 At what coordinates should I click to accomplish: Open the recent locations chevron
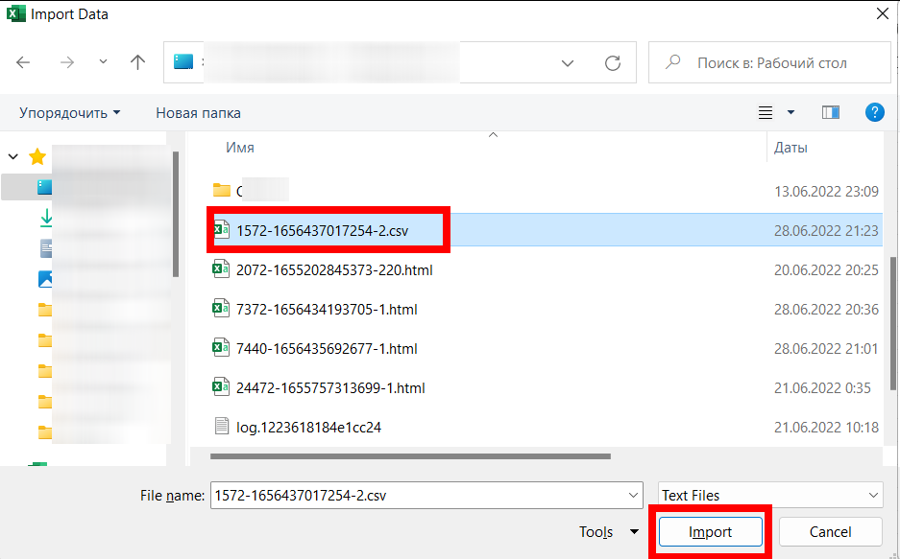(103, 61)
